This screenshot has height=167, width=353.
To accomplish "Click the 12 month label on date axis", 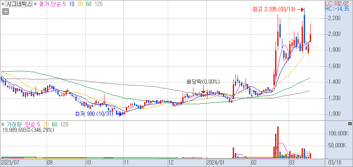I will [x=172, y=162].
